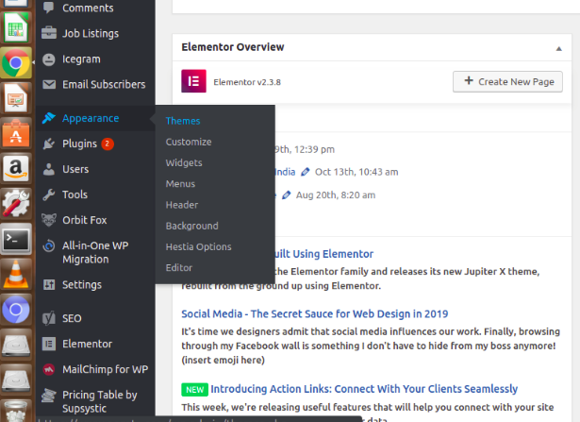The image size is (580, 422).
Task: Click the Orbit Fox fox icon
Action: coord(48,220)
